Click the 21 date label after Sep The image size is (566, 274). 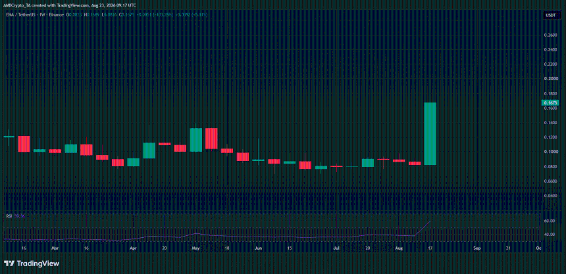[508, 248]
